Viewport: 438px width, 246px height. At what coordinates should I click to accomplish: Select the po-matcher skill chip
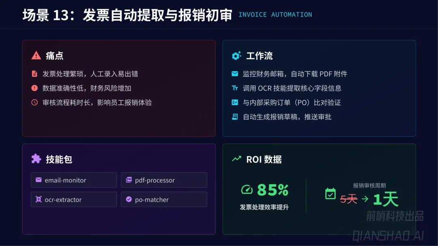pos(164,199)
